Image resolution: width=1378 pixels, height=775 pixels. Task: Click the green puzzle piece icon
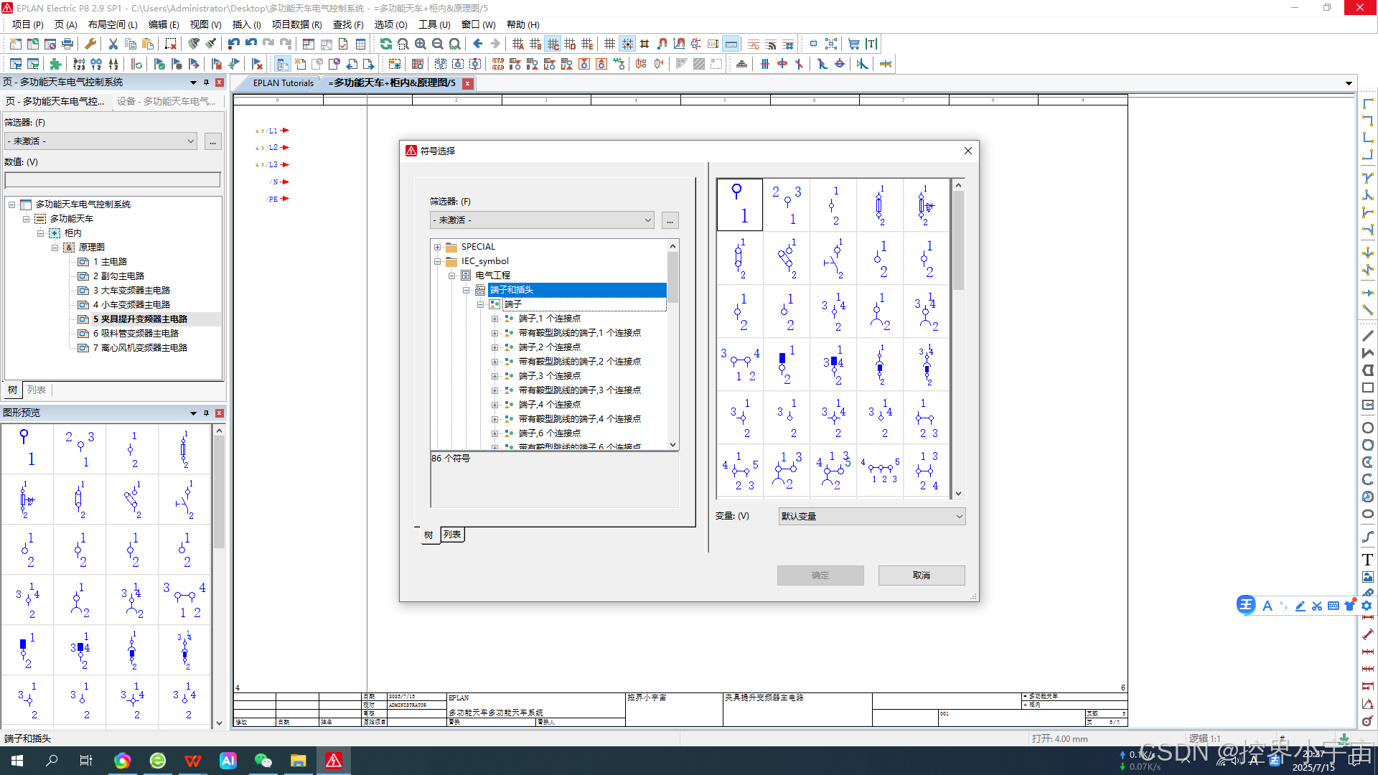coord(56,64)
